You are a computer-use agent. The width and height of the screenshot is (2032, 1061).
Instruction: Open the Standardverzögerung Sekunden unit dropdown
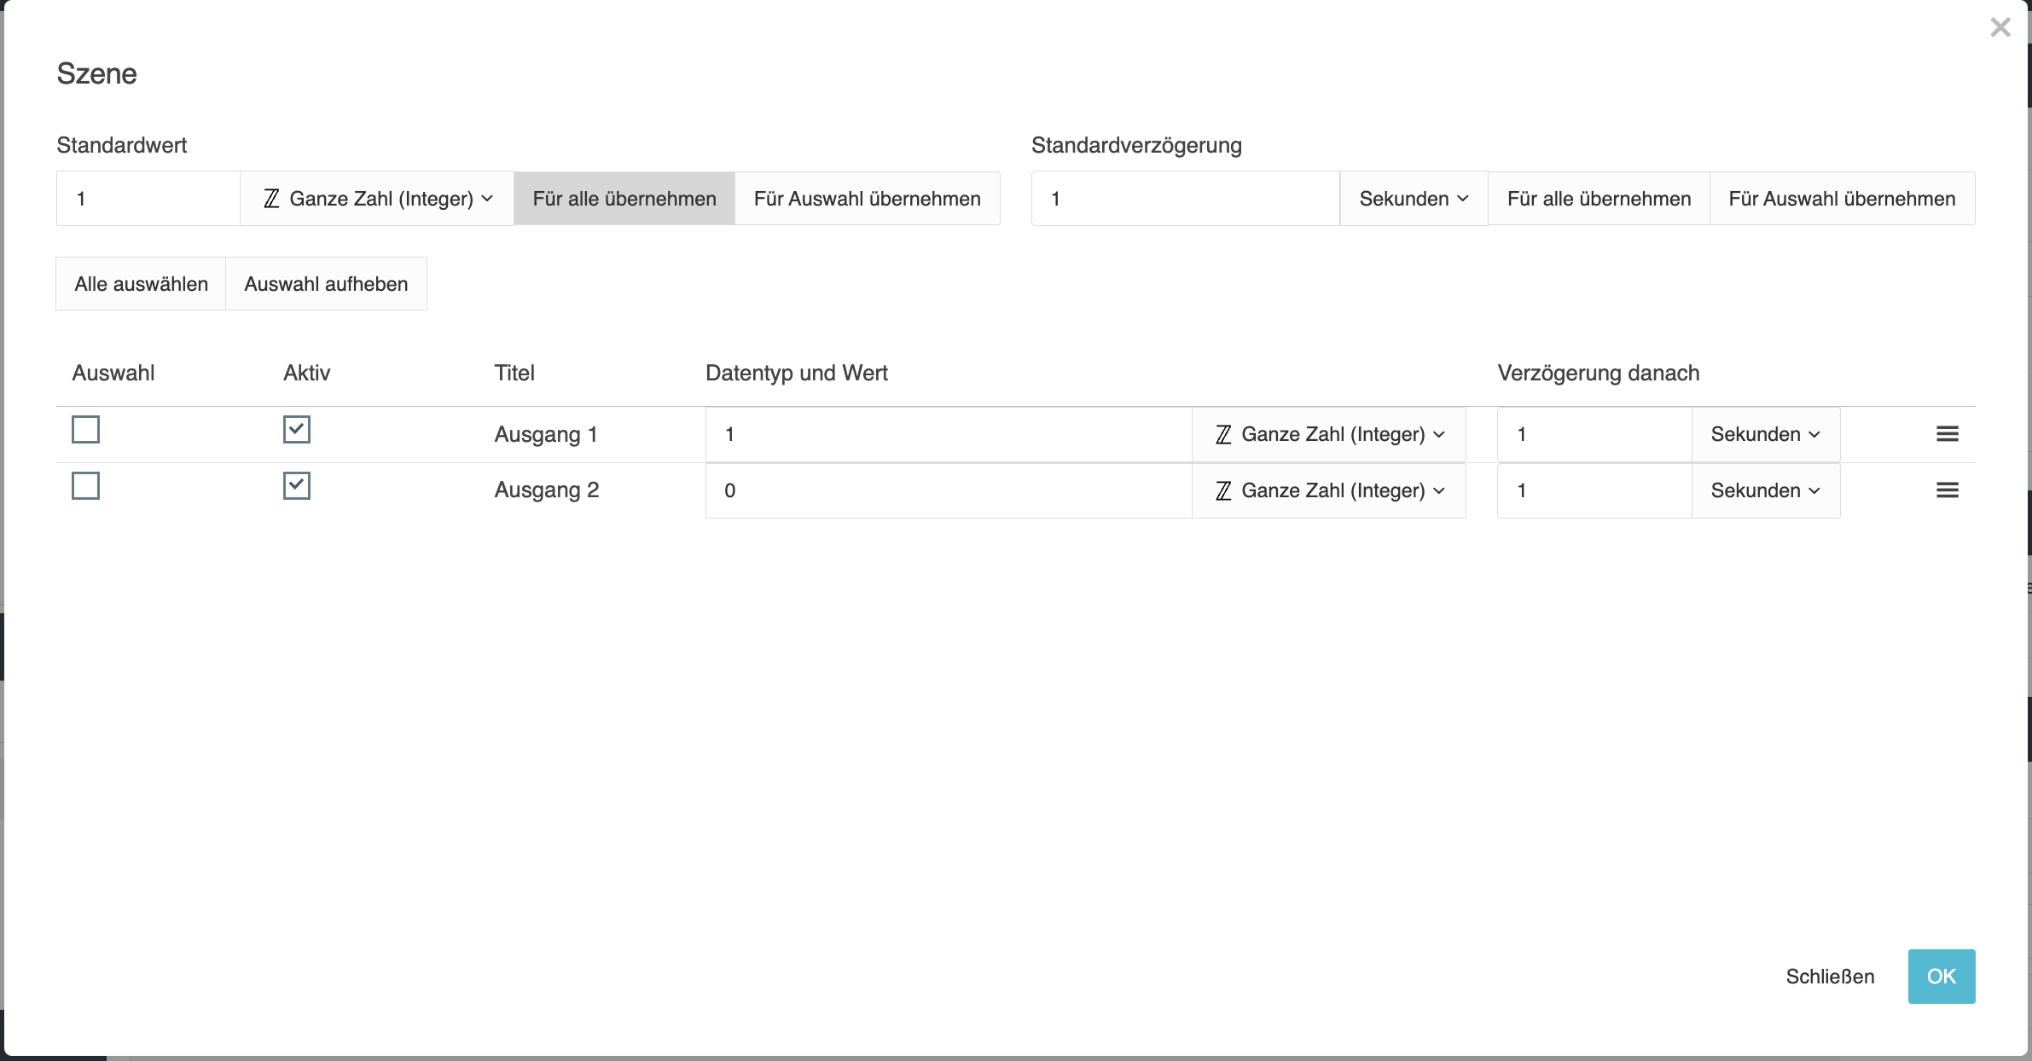click(x=1414, y=199)
